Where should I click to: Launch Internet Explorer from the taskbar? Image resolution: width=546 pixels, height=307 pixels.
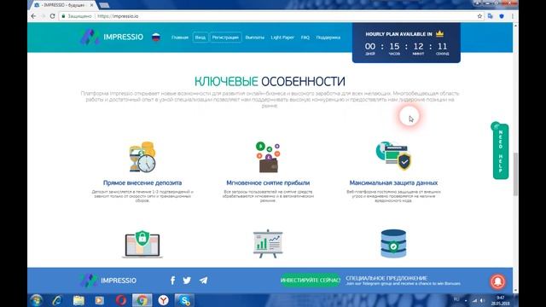pos(57,300)
